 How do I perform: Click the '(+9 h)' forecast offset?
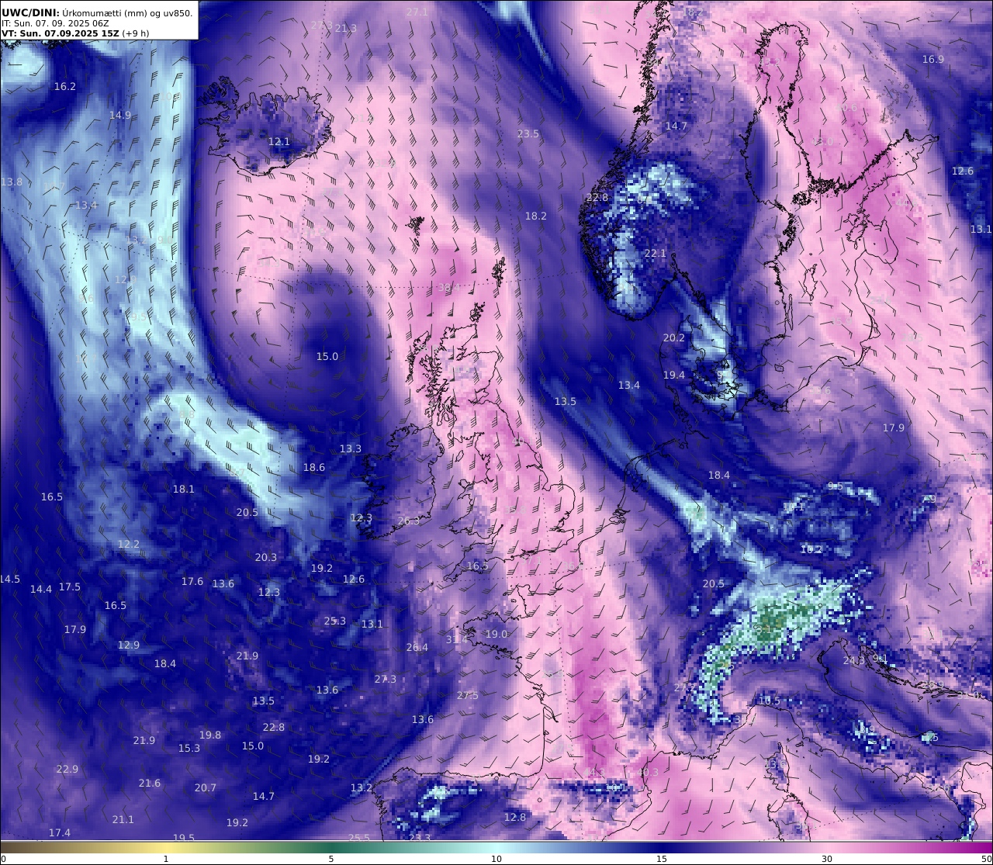[x=136, y=33]
